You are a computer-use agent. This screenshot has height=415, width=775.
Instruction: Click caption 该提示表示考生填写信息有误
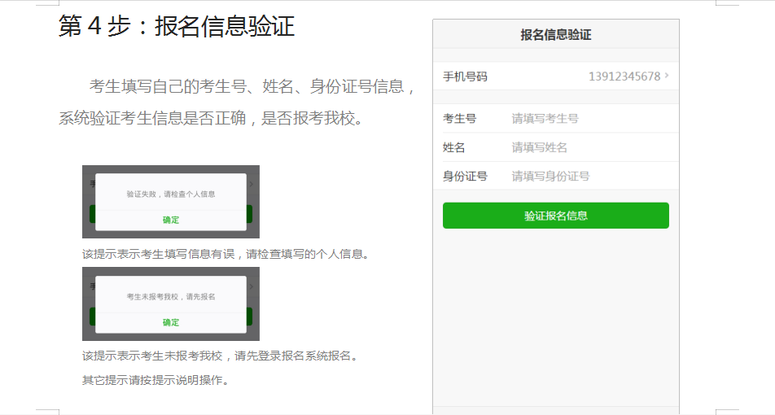click(225, 254)
